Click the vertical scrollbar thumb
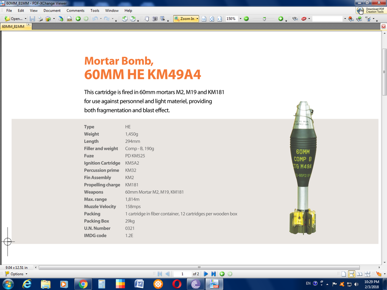 click(x=384, y=72)
